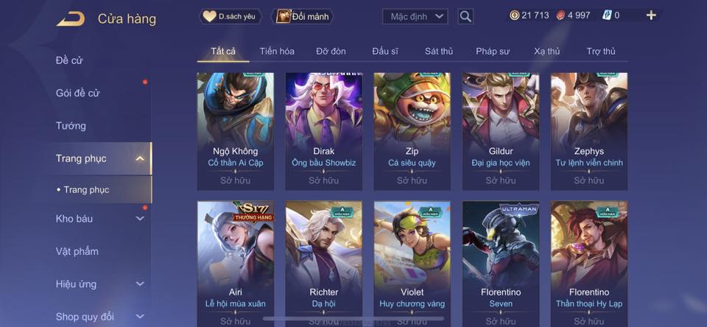Switch to the Sát thủ tab
This screenshot has width=707, height=327.
439,52
